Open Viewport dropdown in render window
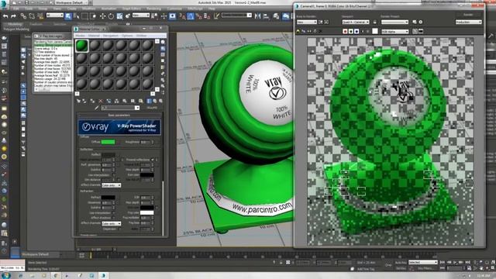This screenshot has height=279, width=496. pyautogui.click(x=356, y=22)
